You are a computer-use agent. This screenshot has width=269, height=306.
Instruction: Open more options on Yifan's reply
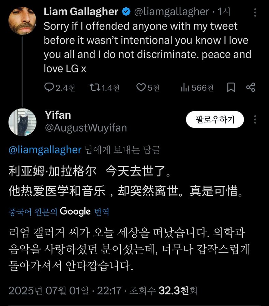coord(255,119)
